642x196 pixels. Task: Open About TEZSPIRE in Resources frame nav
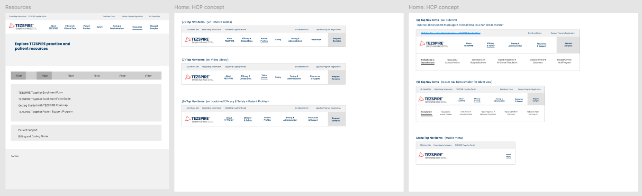pyautogui.click(x=54, y=27)
